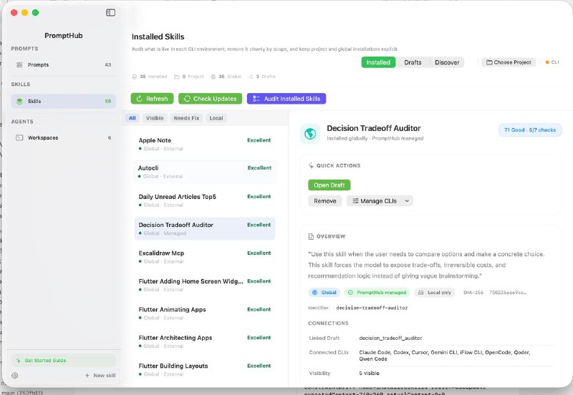Click the icon in Local only badge
The width and height of the screenshot is (573, 395).
(421, 293)
